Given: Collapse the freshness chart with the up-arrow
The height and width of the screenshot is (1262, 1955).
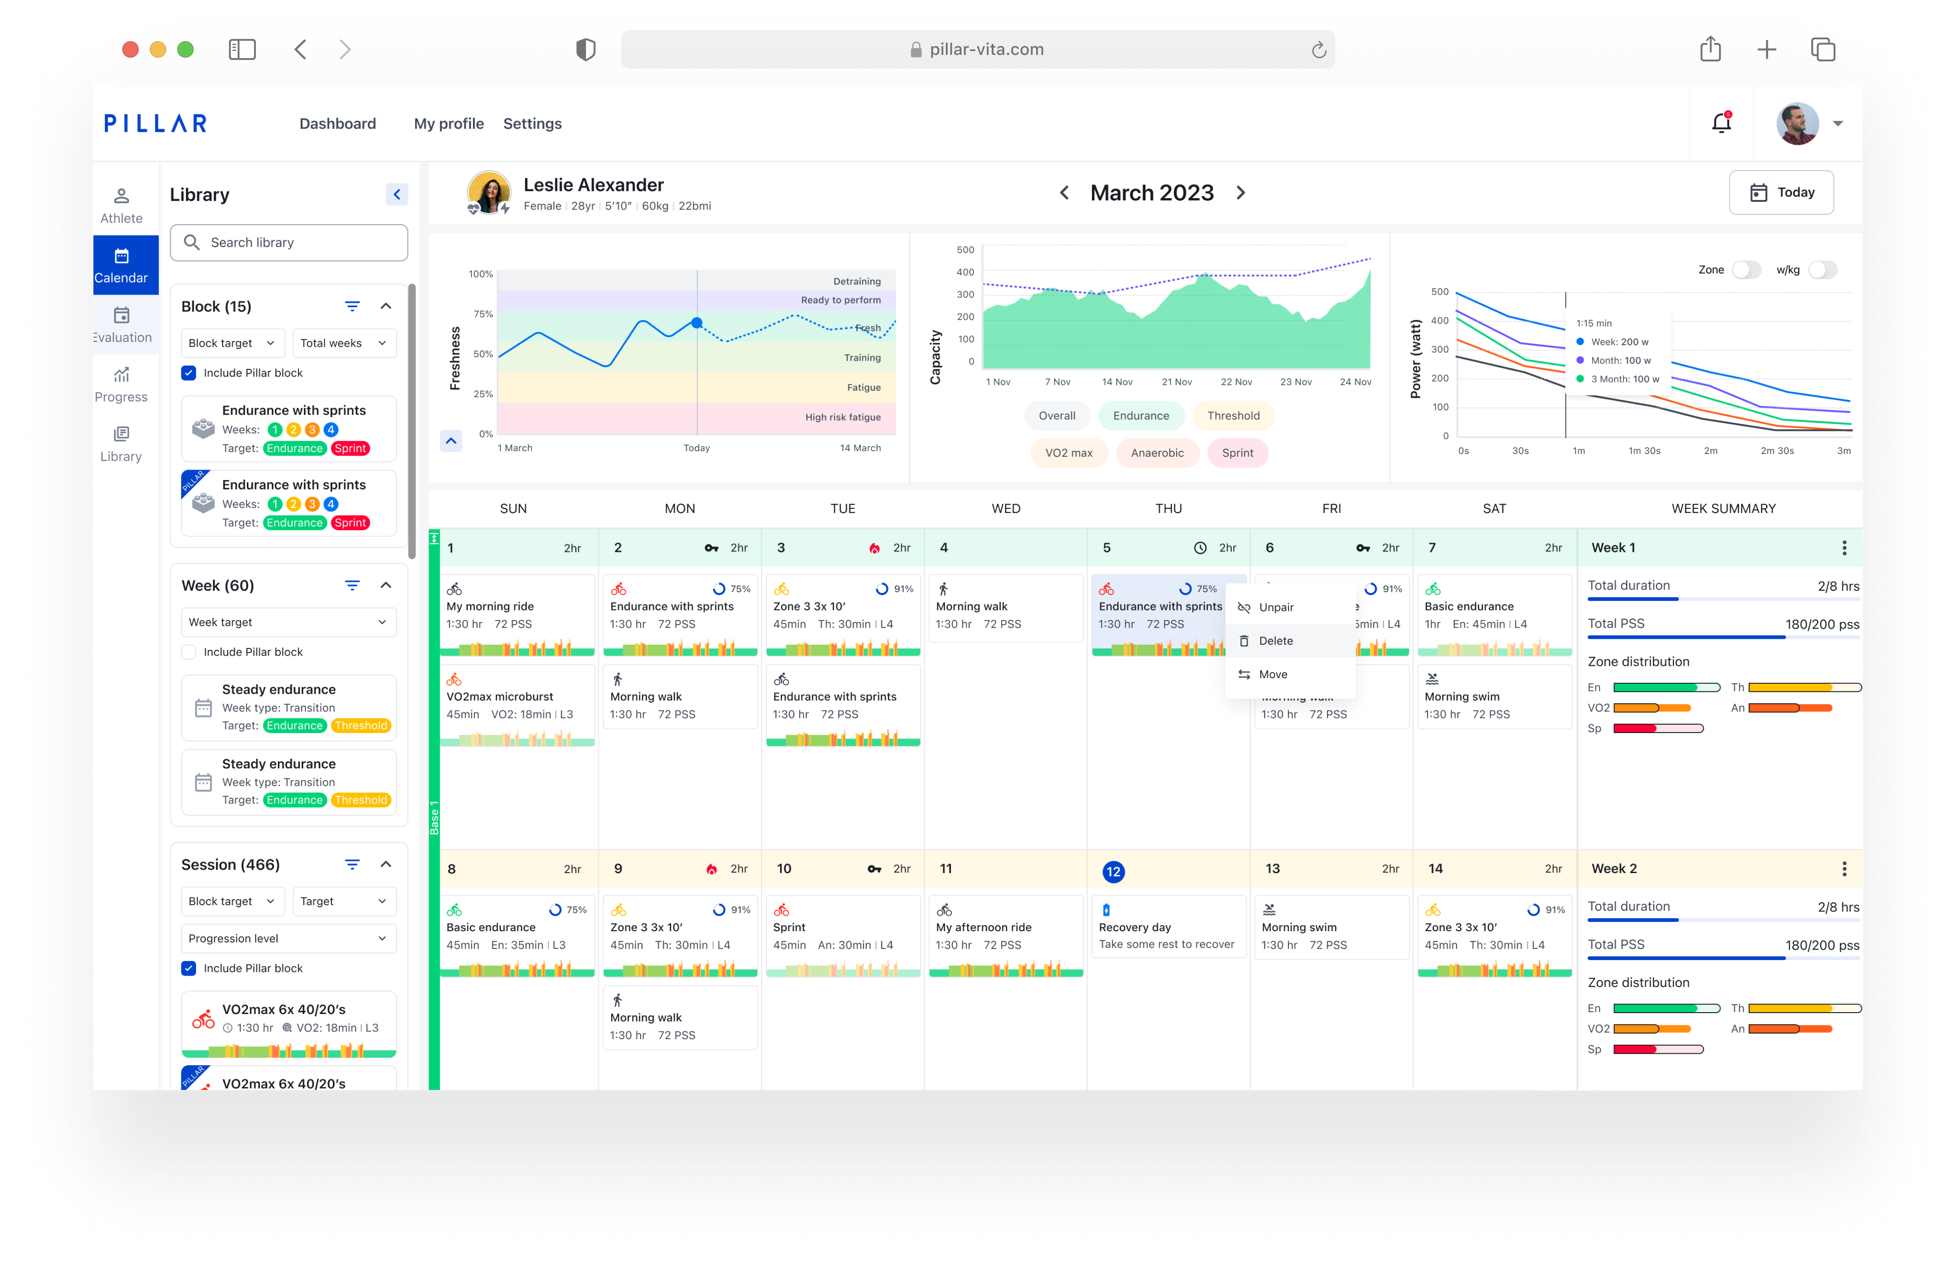Looking at the screenshot, I should [451, 441].
